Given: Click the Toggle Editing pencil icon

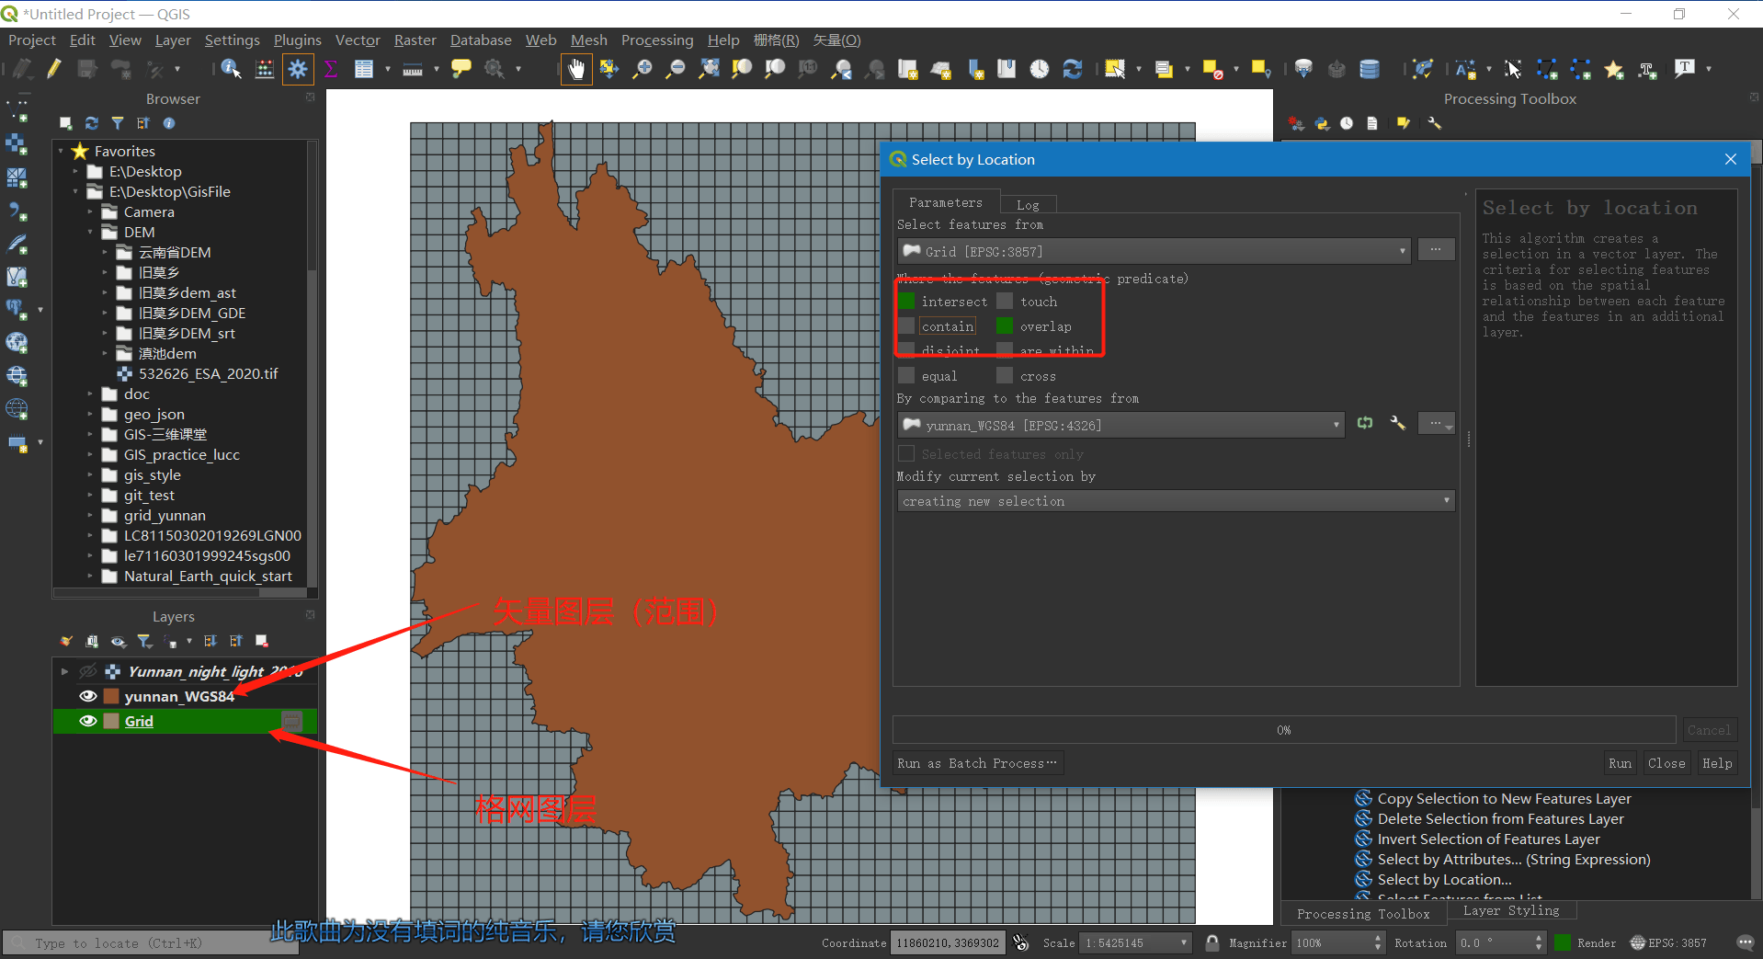Looking at the screenshot, I should click(x=54, y=69).
